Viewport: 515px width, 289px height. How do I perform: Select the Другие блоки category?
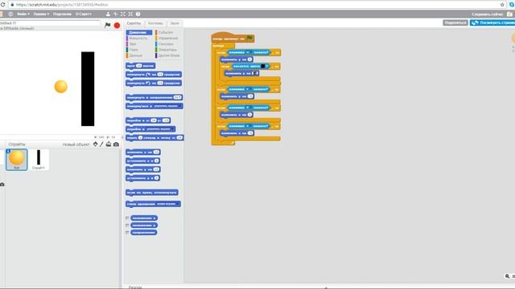coord(168,55)
